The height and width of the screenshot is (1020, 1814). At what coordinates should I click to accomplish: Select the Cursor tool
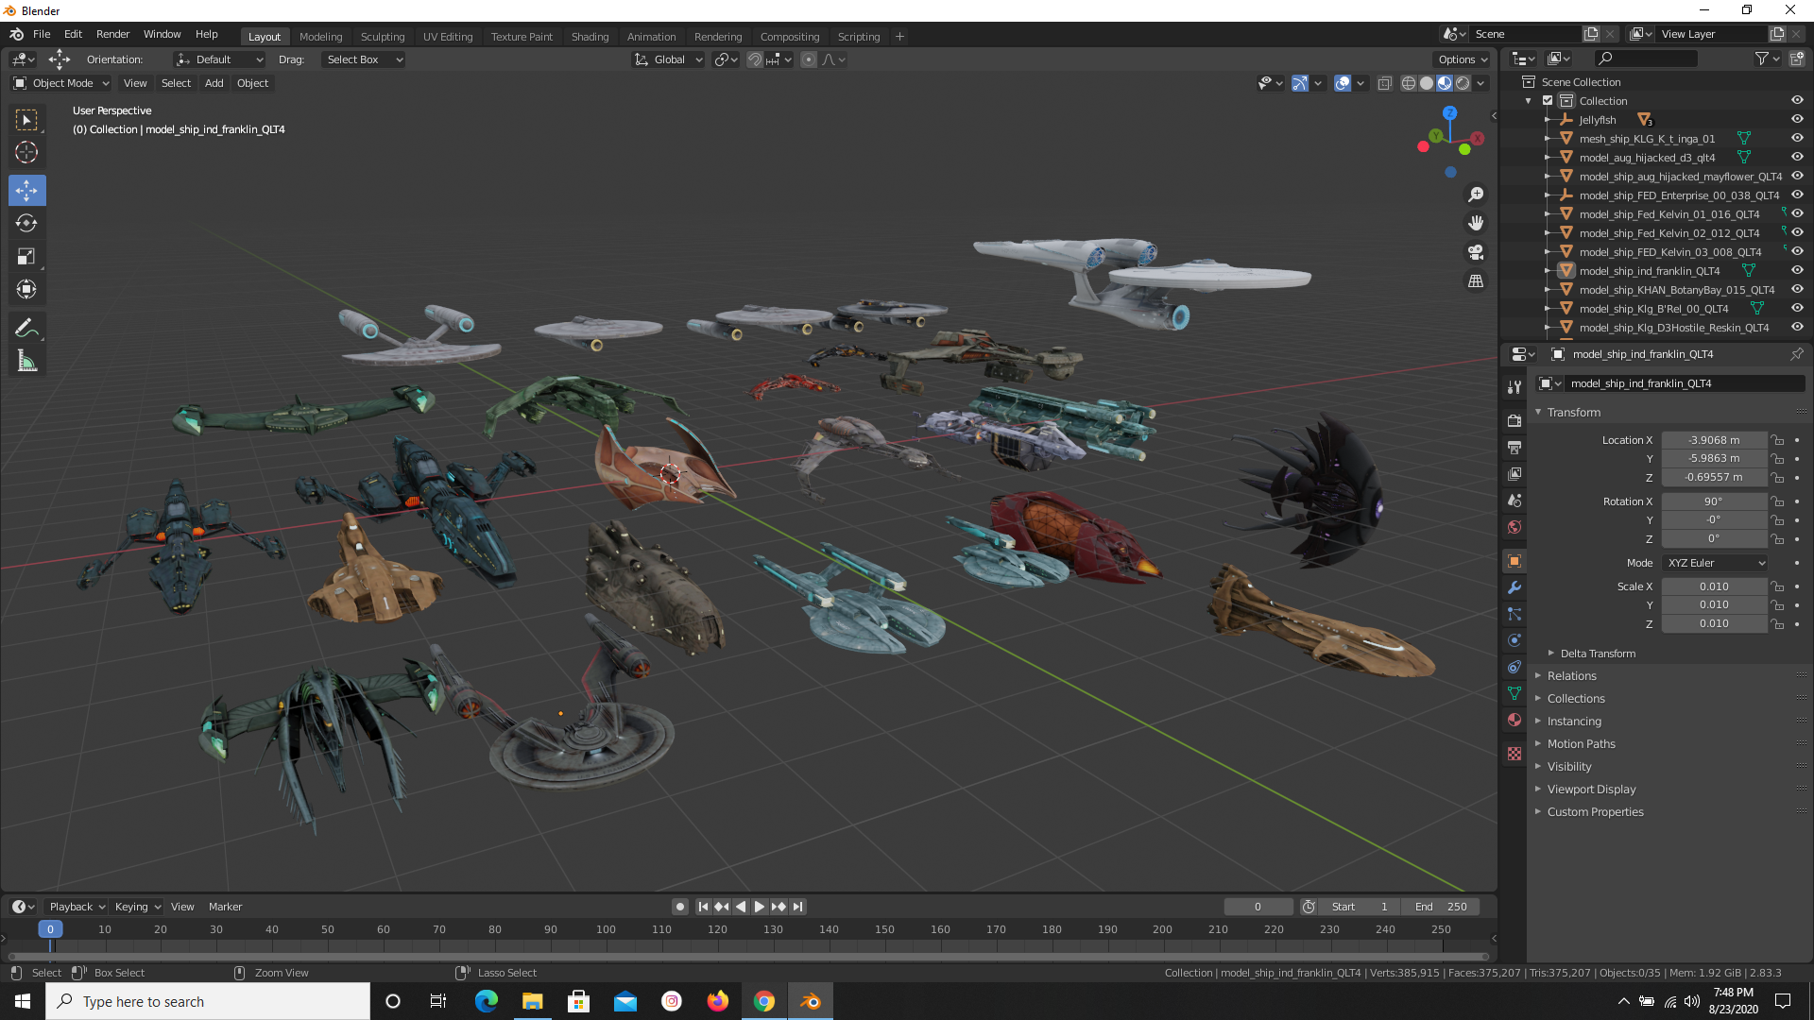click(x=26, y=152)
